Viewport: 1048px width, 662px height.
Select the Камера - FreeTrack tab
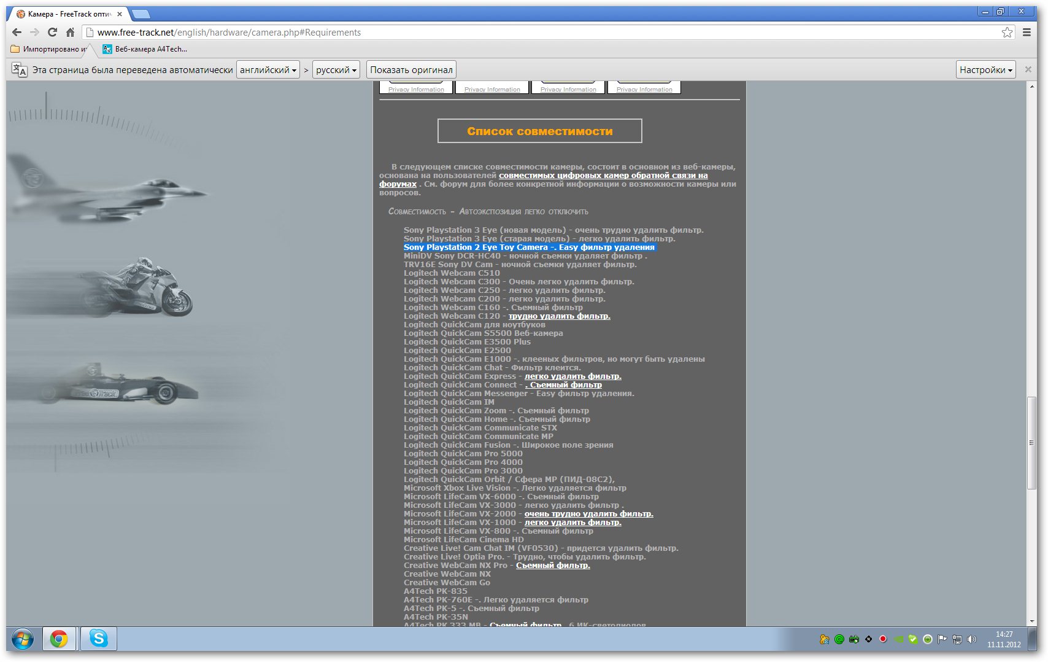click(x=69, y=14)
